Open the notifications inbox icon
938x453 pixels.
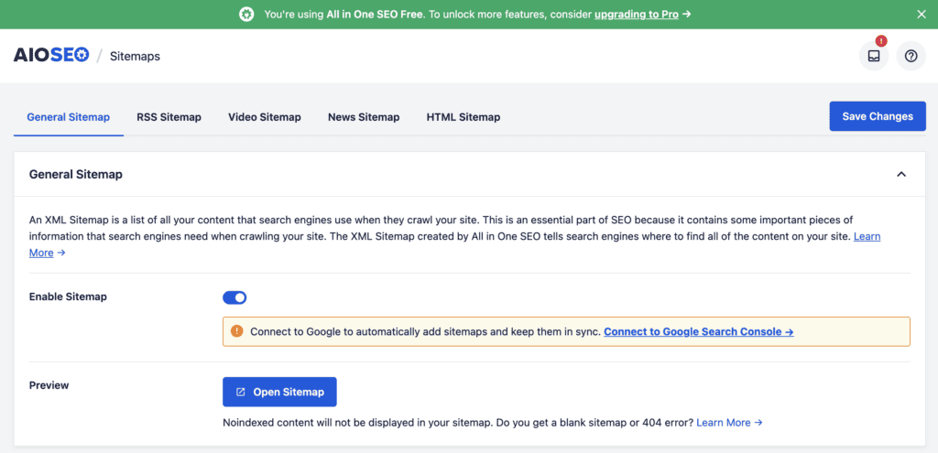(x=873, y=56)
